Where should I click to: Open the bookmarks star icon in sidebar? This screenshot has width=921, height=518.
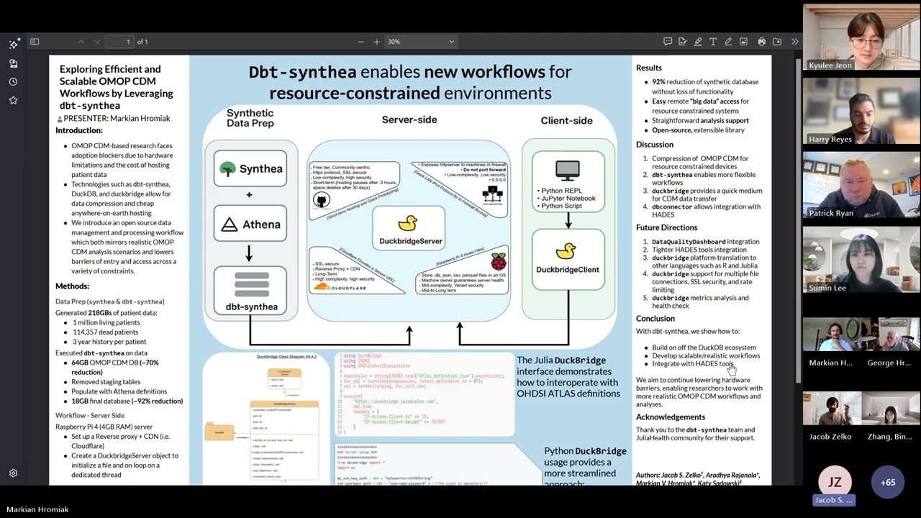tap(13, 100)
